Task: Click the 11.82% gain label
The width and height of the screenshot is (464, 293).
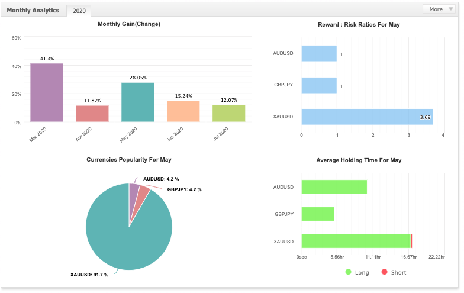Action: click(92, 101)
